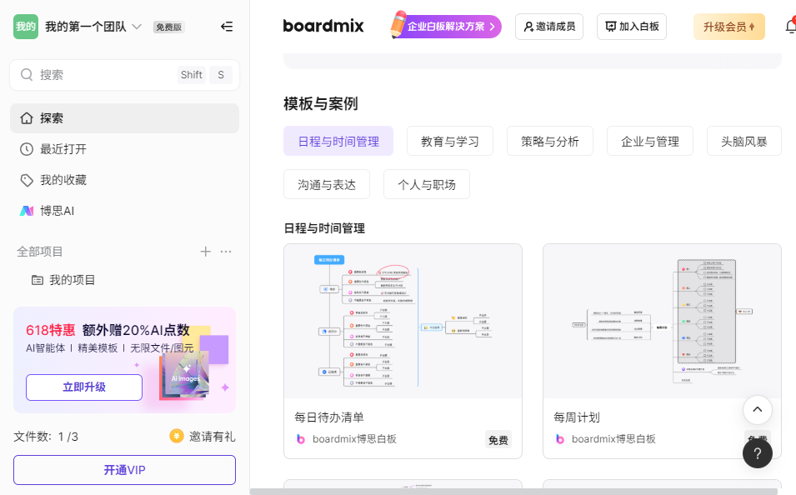Click the 邀请有礼 coin icon
Viewport: 796px width, 495px height.
coord(177,436)
